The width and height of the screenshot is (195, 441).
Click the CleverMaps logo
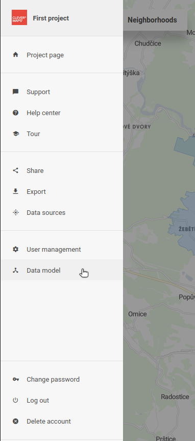point(19,17)
